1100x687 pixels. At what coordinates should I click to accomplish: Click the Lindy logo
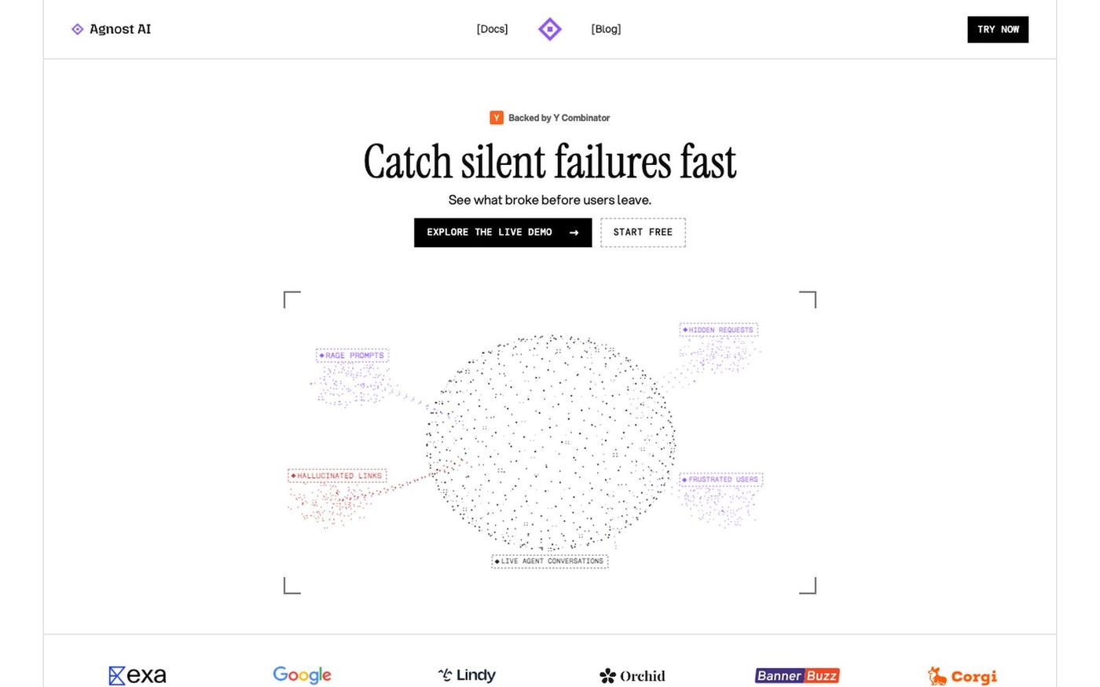click(467, 675)
